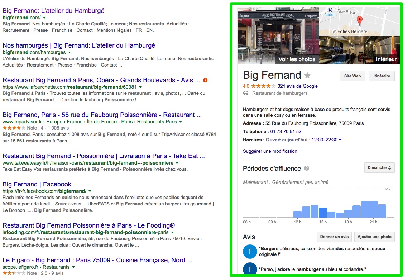This screenshot has width=403, height=277.
Task: Open the map thumbnail showing Folies Bergère
Action: 360,21
